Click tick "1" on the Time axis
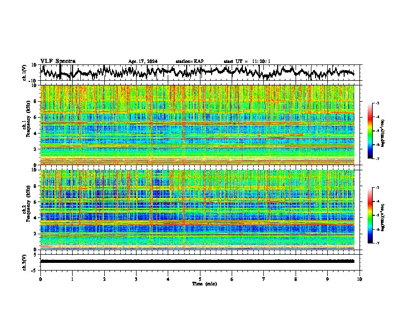 [72, 279]
